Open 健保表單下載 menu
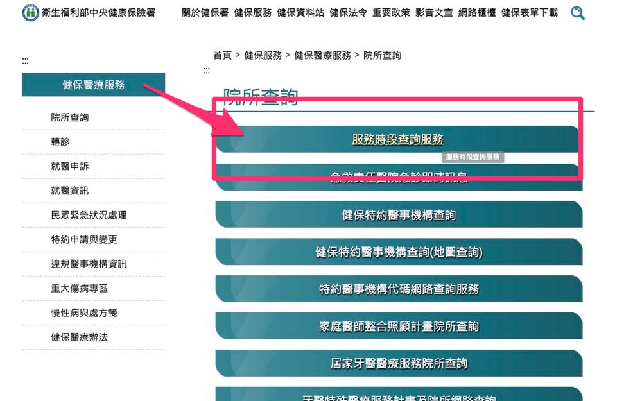The image size is (642, 401). point(530,13)
